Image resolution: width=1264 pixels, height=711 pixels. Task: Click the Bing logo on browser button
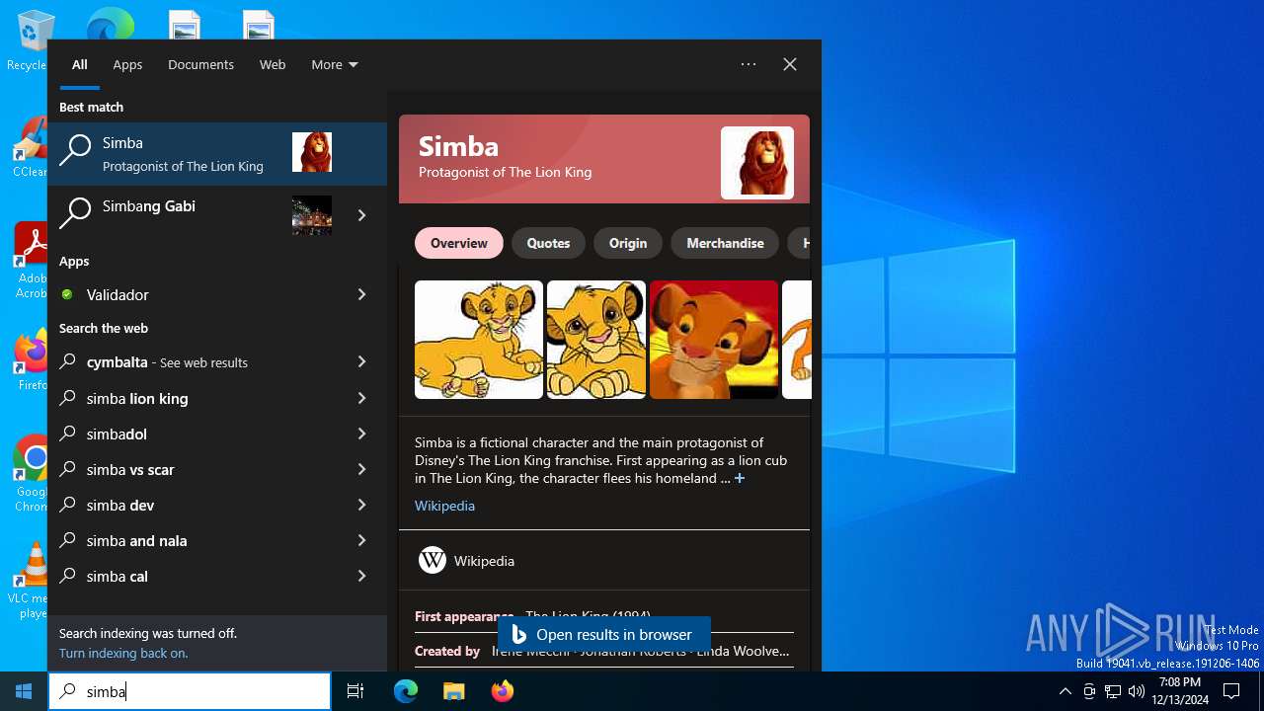[518, 634]
